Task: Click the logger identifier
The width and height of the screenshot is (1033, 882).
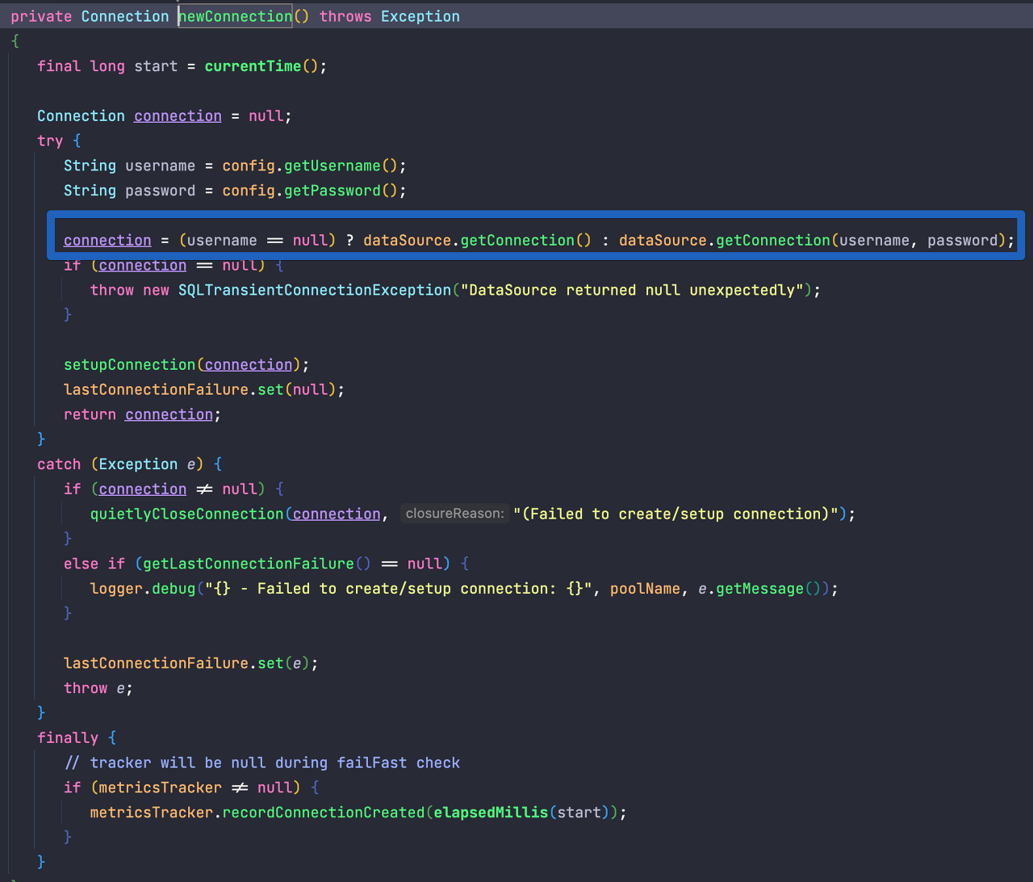Action: tap(116, 589)
